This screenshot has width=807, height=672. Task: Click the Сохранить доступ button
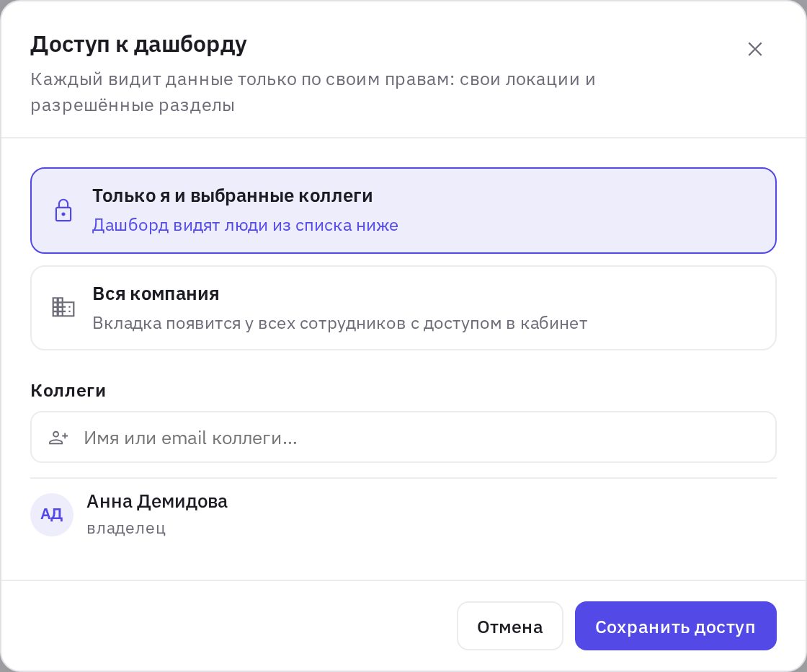[675, 626]
